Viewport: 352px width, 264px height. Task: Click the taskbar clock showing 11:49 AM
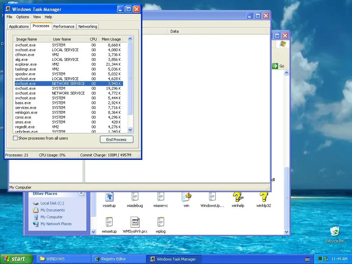[339, 259]
